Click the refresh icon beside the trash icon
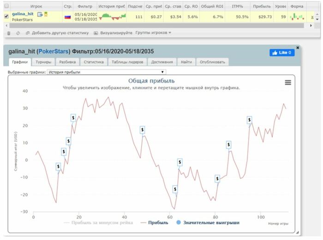 click(18, 33)
